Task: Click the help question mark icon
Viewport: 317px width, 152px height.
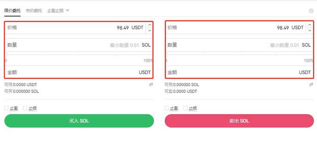Action: pos(311,11)
